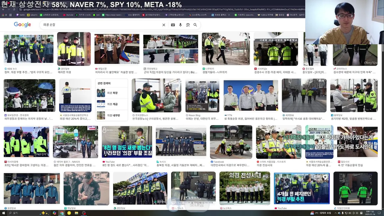Open the 영남일보 image result
The image size is (384, 216).
click(86, 188)
